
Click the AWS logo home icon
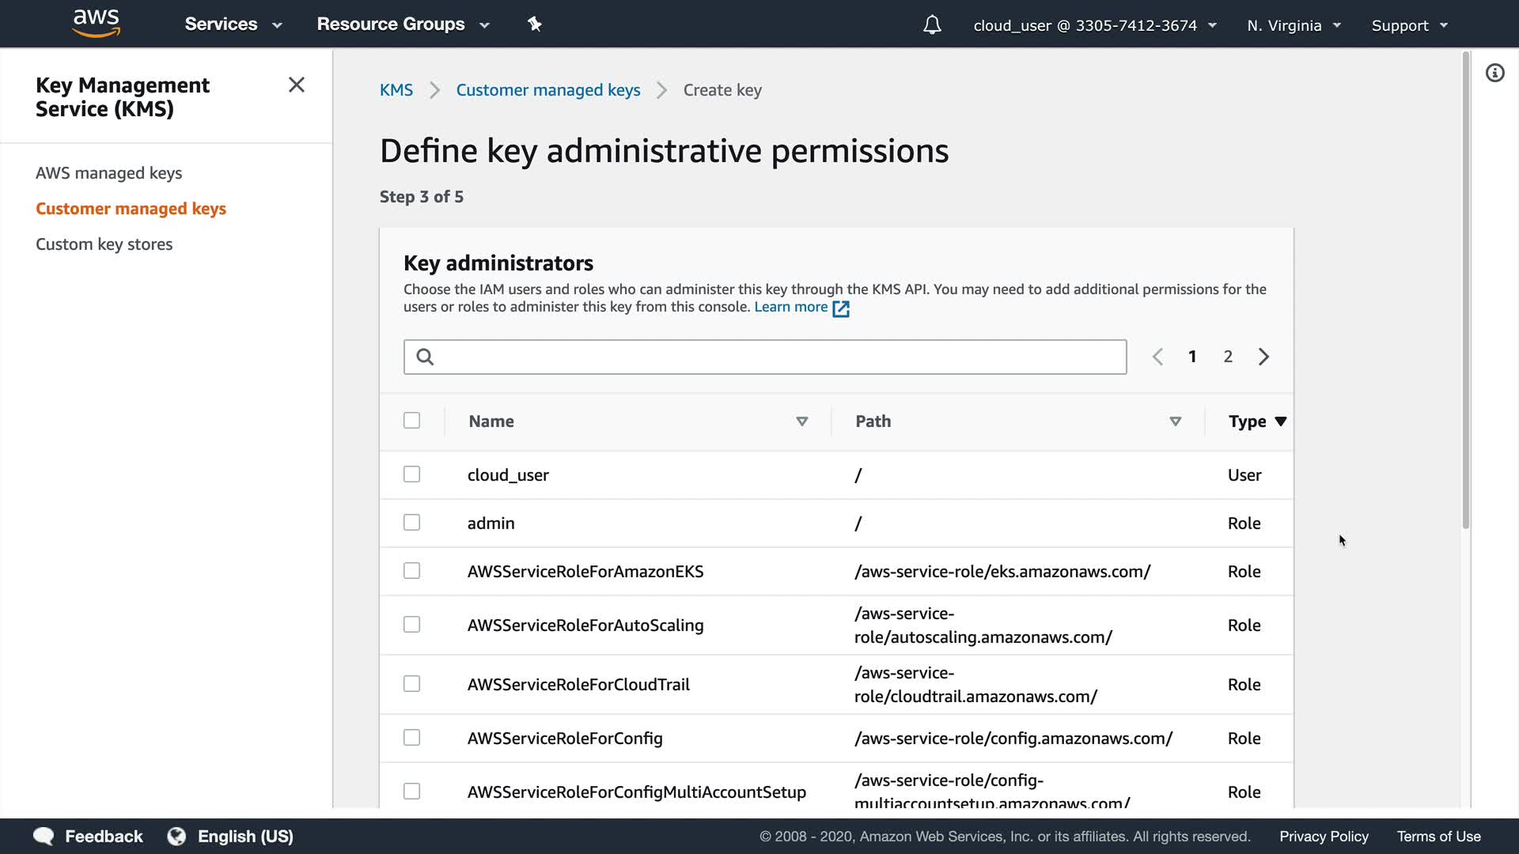coord(96,24)
